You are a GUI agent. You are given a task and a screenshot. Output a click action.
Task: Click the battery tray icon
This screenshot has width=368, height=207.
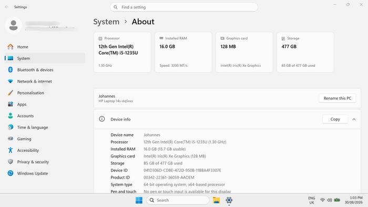pos(337,200)
